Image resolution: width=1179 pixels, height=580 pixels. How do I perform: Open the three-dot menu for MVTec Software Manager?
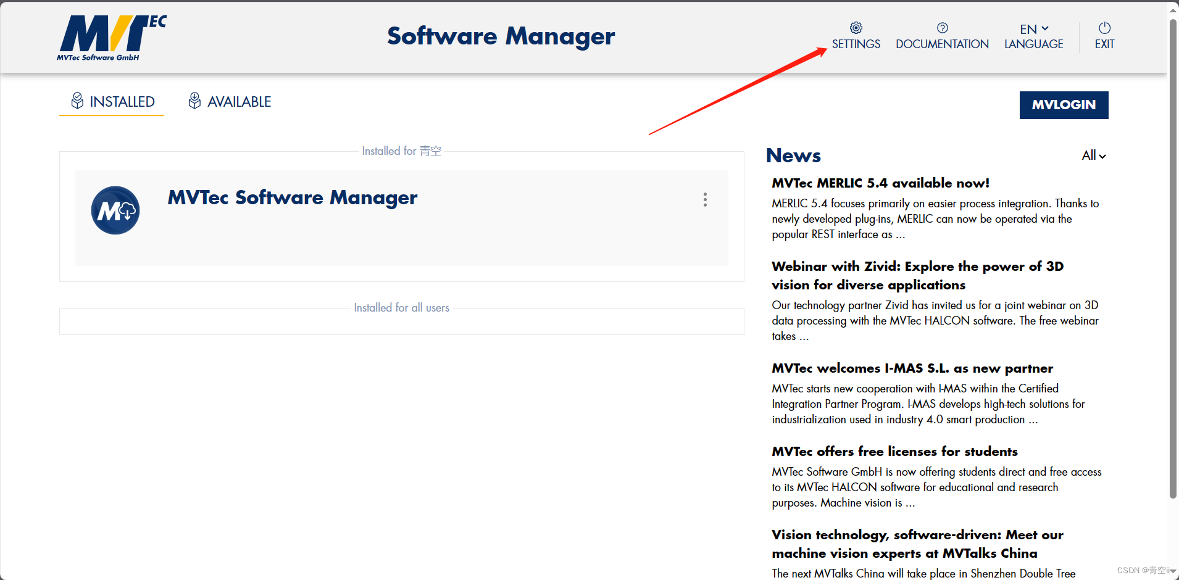tap(705, 199)
